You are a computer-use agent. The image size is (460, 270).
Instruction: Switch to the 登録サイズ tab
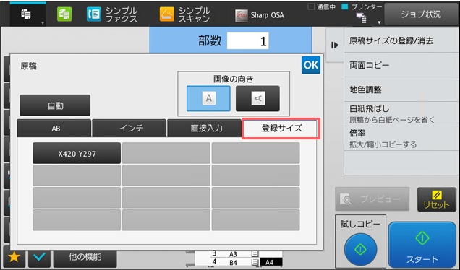(x=281, y=128)
